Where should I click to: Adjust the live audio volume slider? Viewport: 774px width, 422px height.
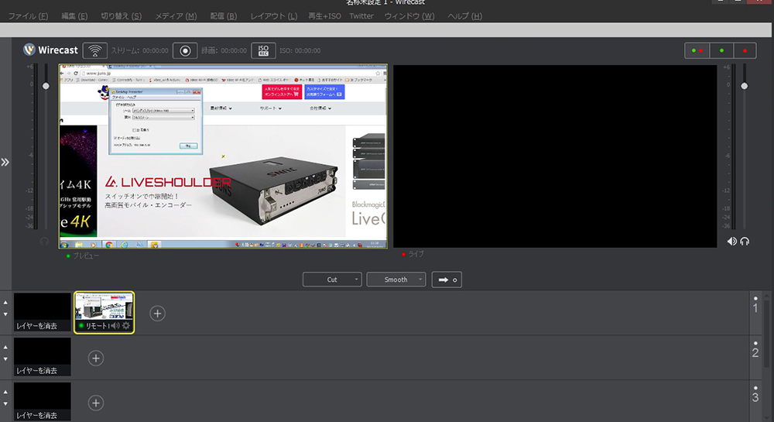tap(745, 86)
